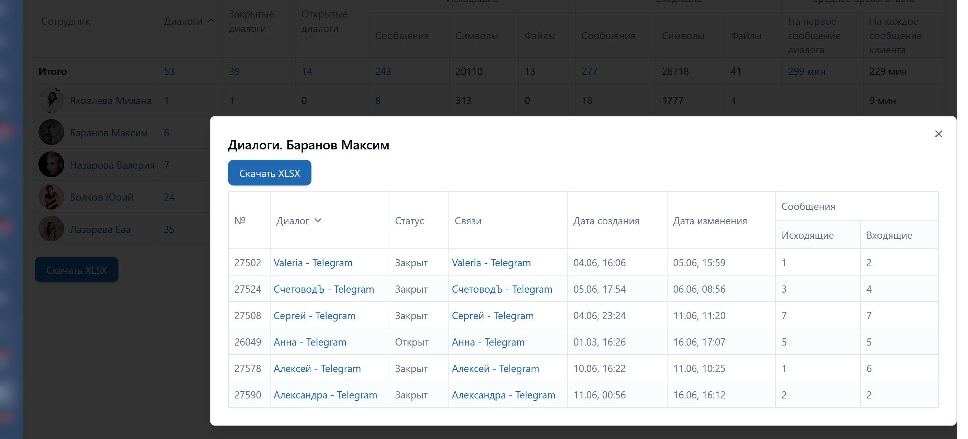Sort by Диалог column chevron
This screenshot has width=968, height=439.
click(x=318, y=221)
